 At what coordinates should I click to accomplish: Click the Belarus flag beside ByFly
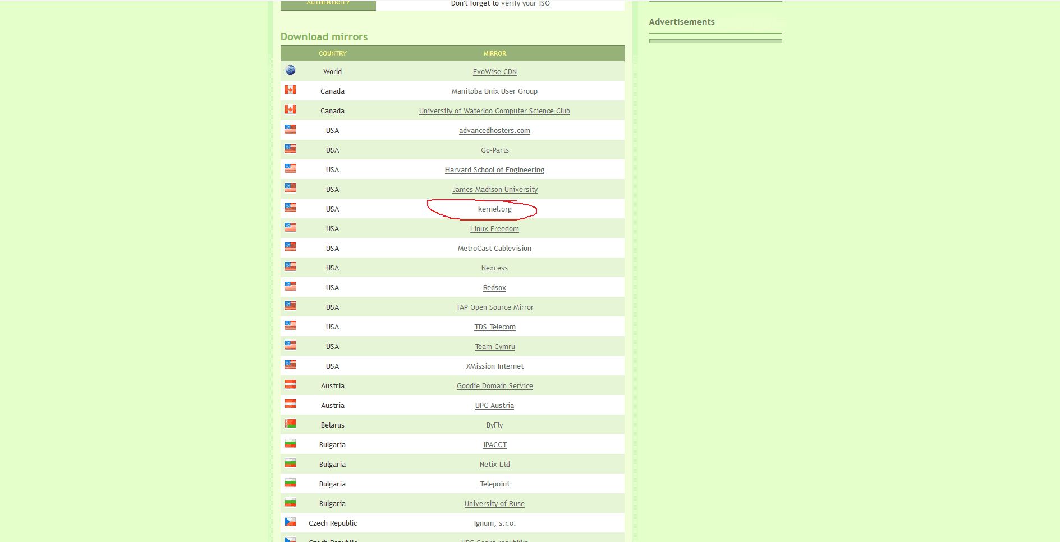[x=290, y=424]
